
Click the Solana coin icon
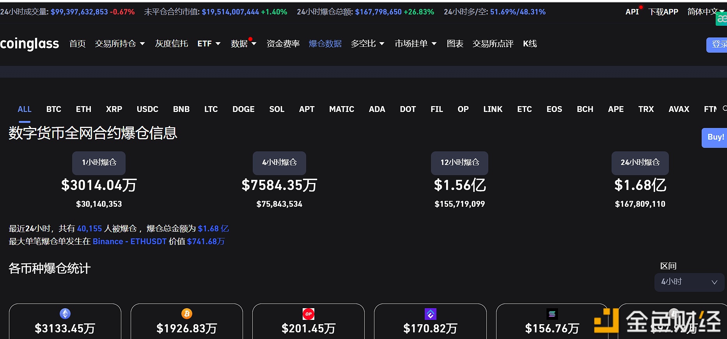552,314
